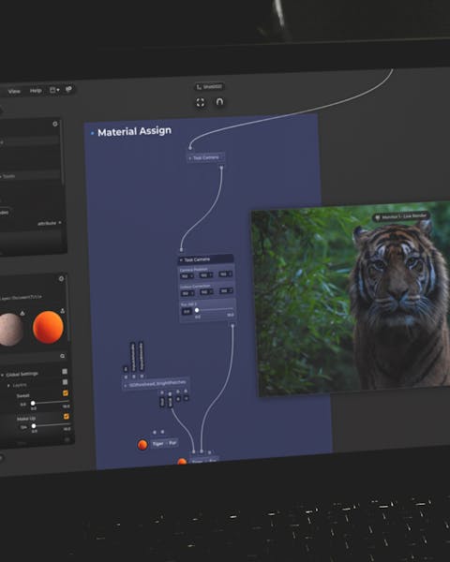Click the second Camera Position value field
450x562 pixels.
[205, 274]
